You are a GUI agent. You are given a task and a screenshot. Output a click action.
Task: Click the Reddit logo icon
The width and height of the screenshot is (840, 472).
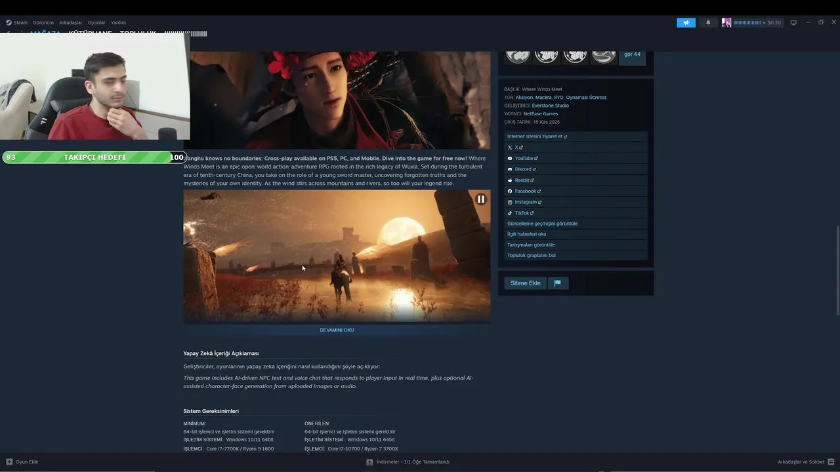click(x=510, y=180)
